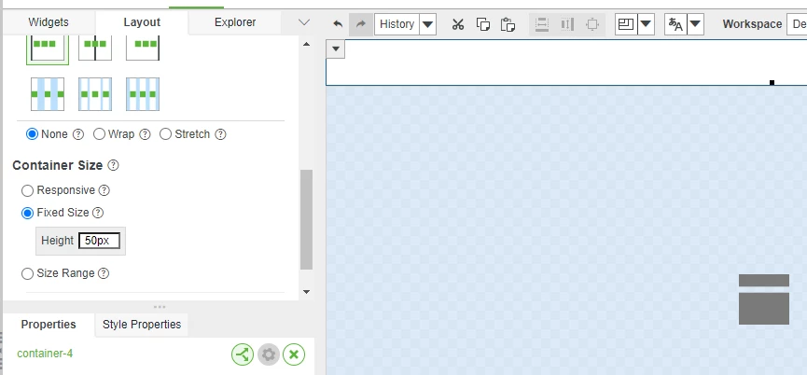The width and height of the screenshot is (807, 375).
Task: Select the space-around distribution layout icon
Action: click(95, 94)
